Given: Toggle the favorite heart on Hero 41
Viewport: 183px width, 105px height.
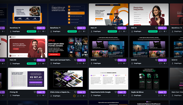Looking at the screenshot, I should pyautogui.click(x=116, y=28).
